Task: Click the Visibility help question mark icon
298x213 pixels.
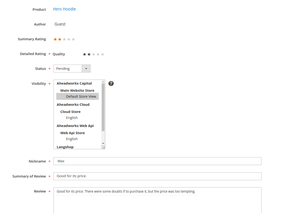Action: coord(111,84)
